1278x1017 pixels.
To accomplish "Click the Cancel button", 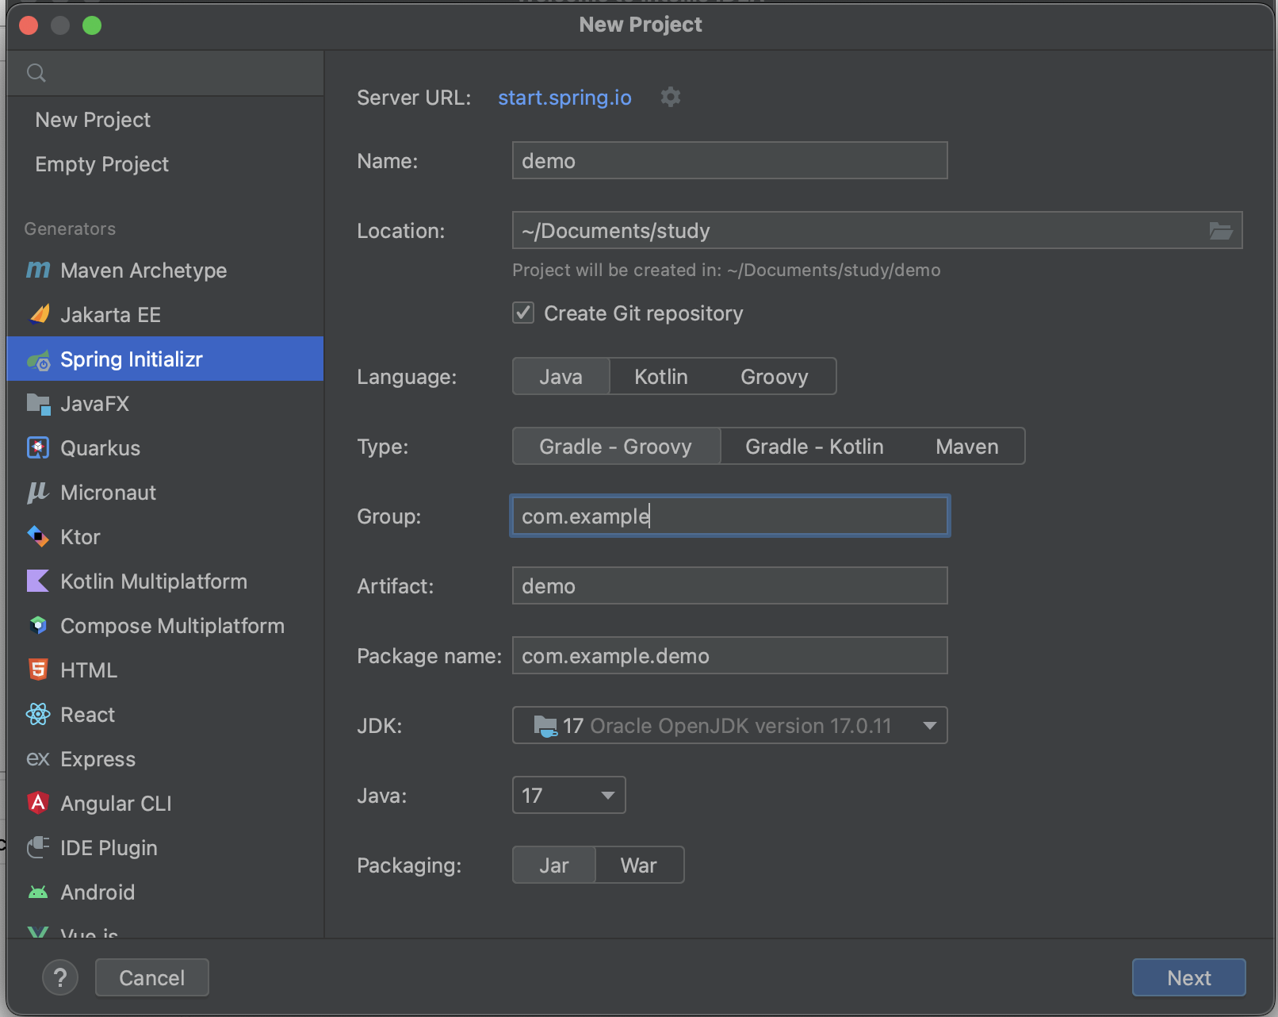I will (152, 977).
